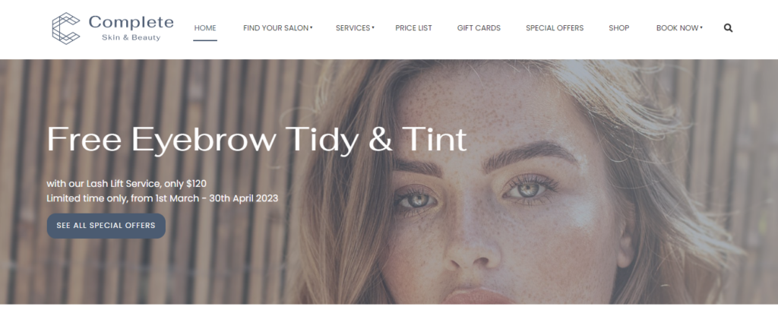Image resolution: width=778 pixels, height=332 pixels.
Task: Expand the arrow beside Find Your Salon
Action: click(x=311, y=28)
